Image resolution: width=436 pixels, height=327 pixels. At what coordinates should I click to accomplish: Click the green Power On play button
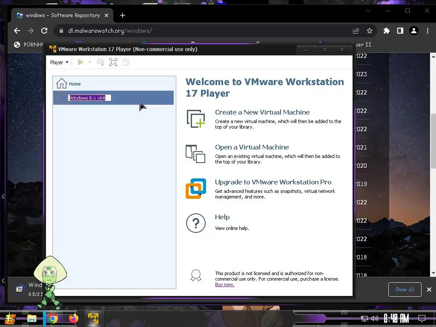click(80, 62)
